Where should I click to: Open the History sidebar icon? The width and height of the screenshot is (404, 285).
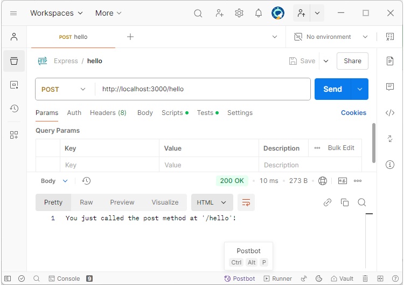(14, 108)
